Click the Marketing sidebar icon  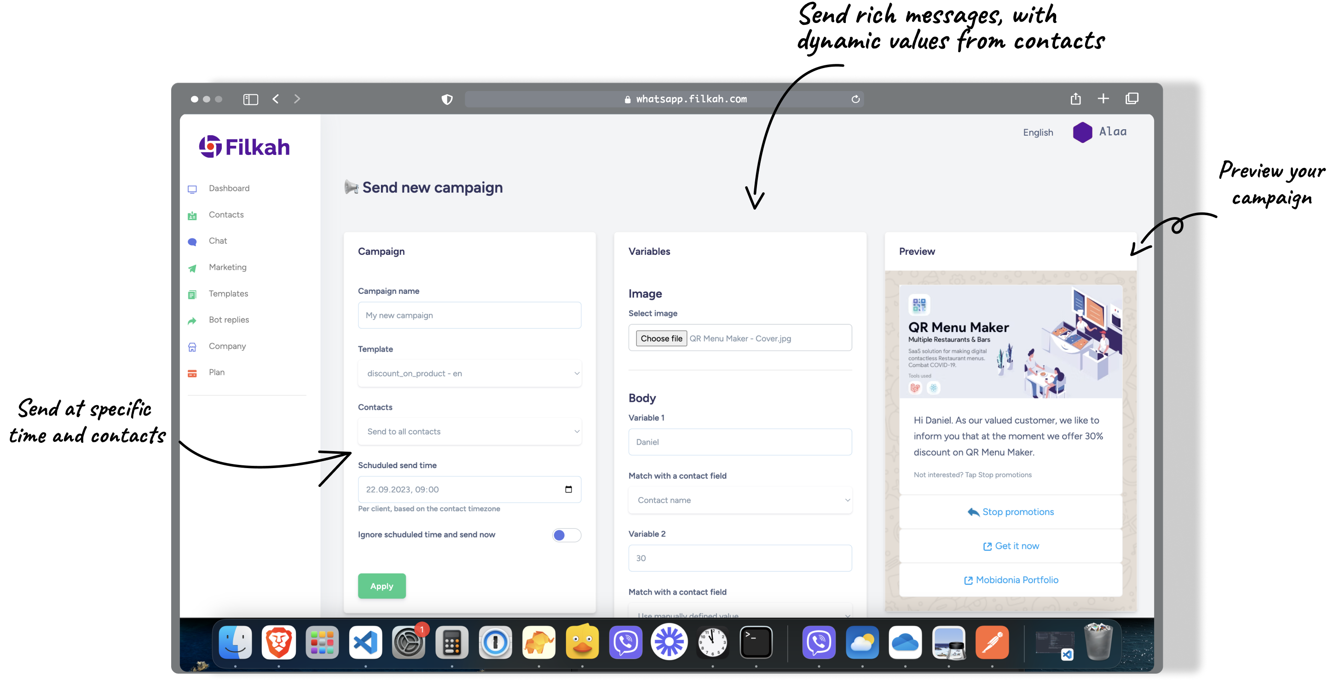193,268
